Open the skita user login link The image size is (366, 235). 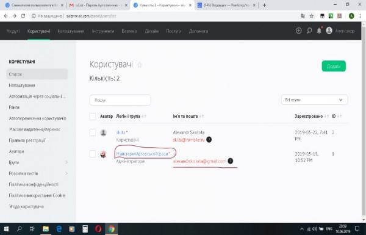click(x=121, y=132)
